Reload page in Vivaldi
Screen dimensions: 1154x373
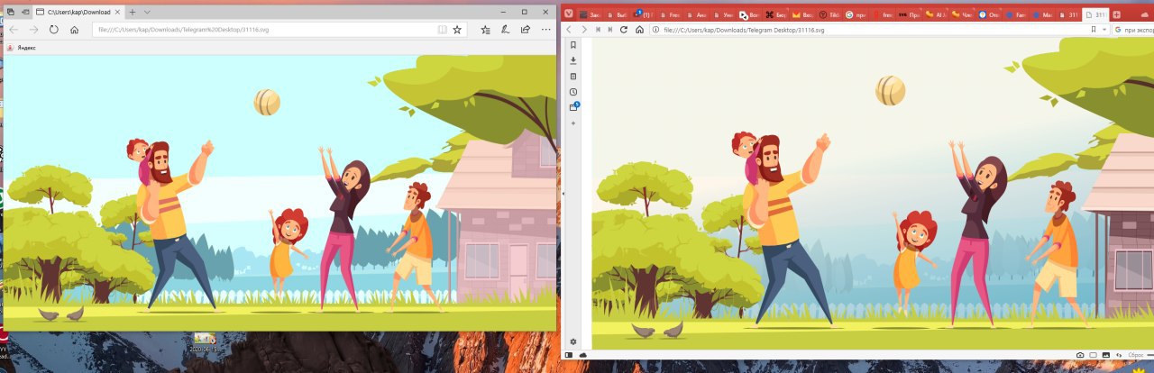(x=623, y=30)
